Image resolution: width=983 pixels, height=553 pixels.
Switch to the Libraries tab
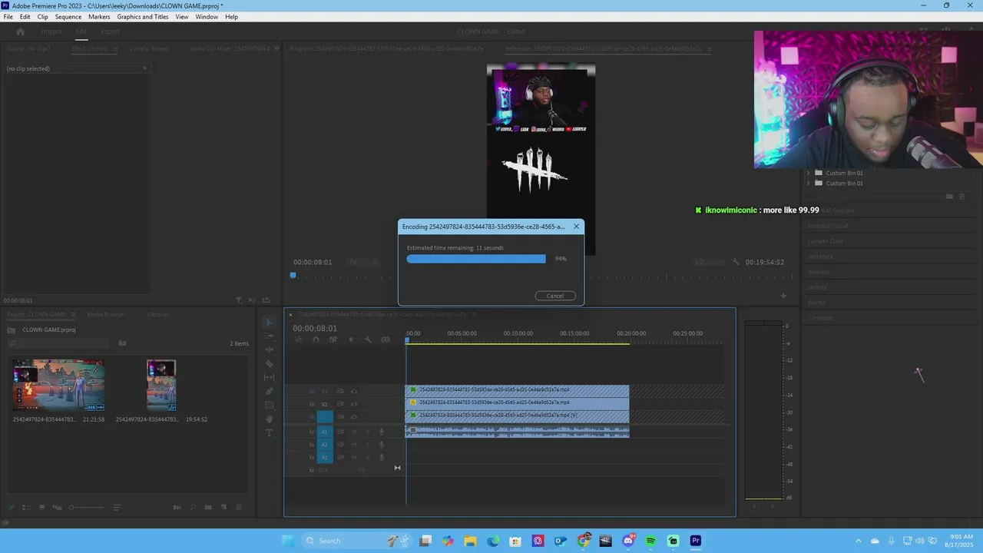tap(159, 314)
